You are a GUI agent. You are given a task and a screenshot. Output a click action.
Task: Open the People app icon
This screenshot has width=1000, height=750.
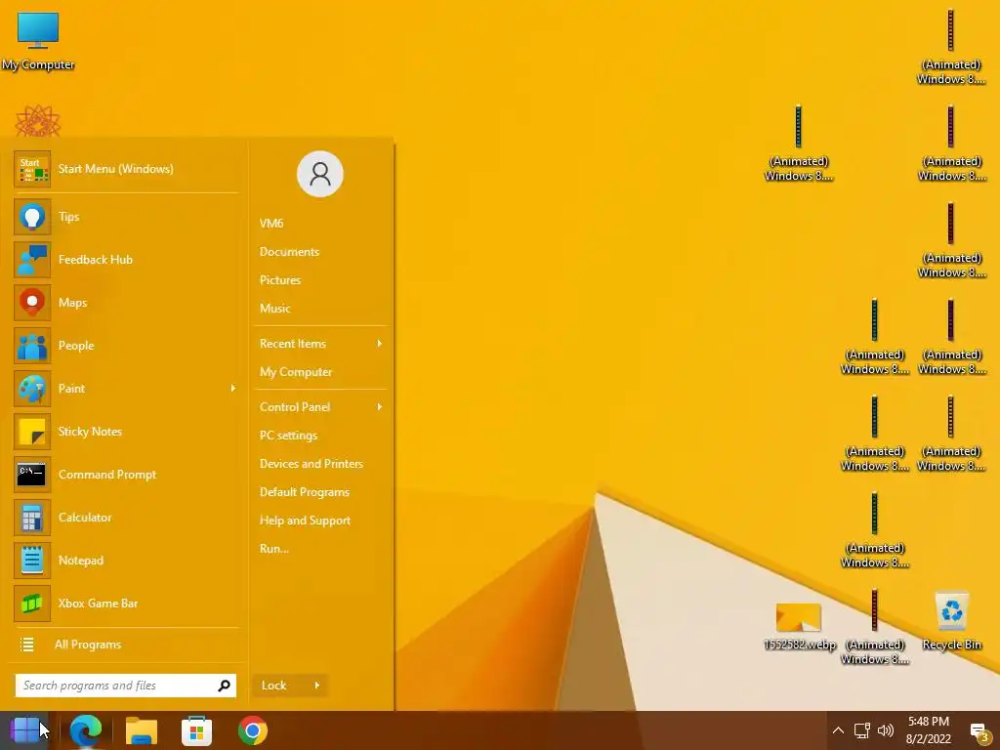point(32,346)
